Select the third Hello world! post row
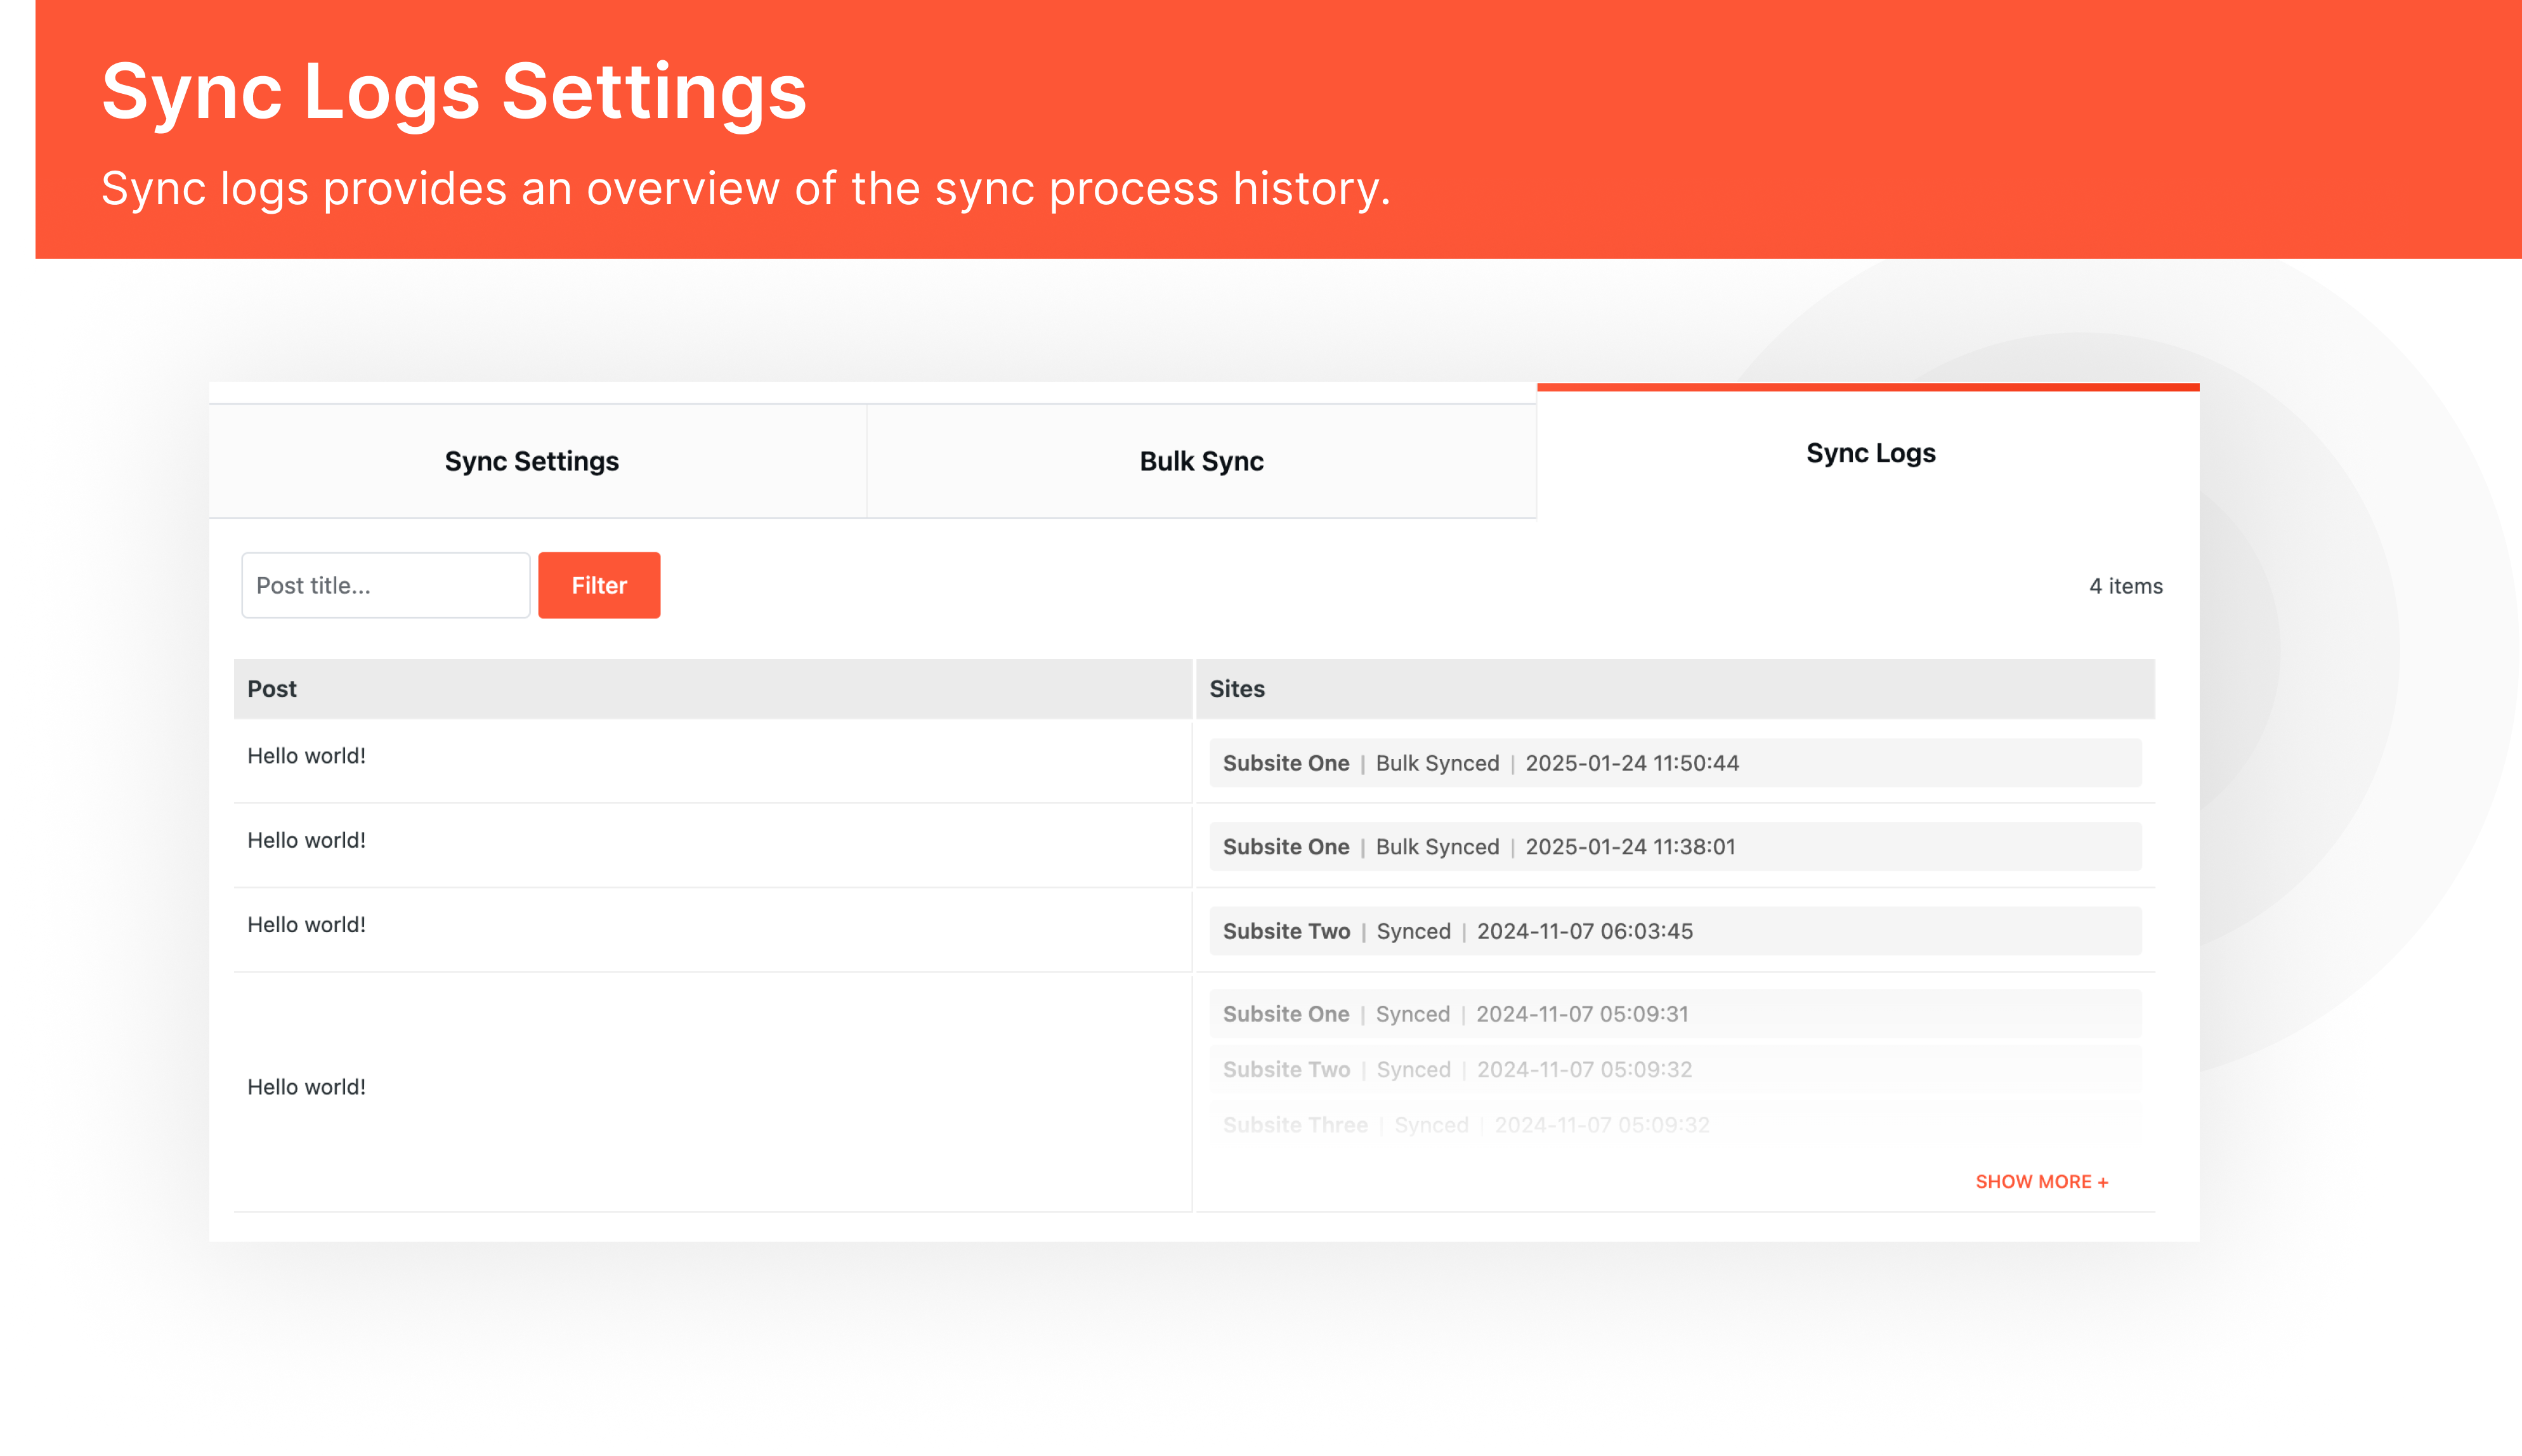This screenshot has width=2522, height=1456. pyautogui.click(x=306, y=924)
